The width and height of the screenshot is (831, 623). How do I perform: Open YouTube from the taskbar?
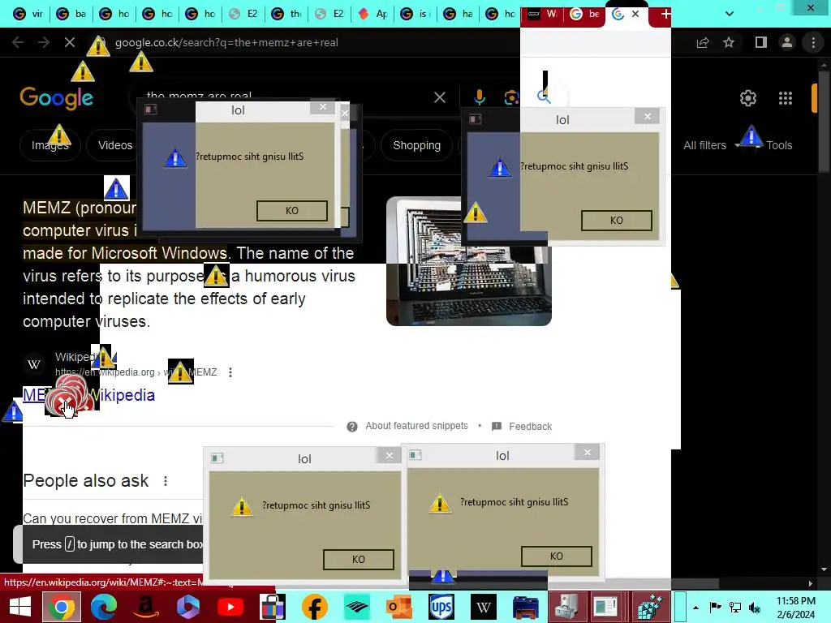230,607
